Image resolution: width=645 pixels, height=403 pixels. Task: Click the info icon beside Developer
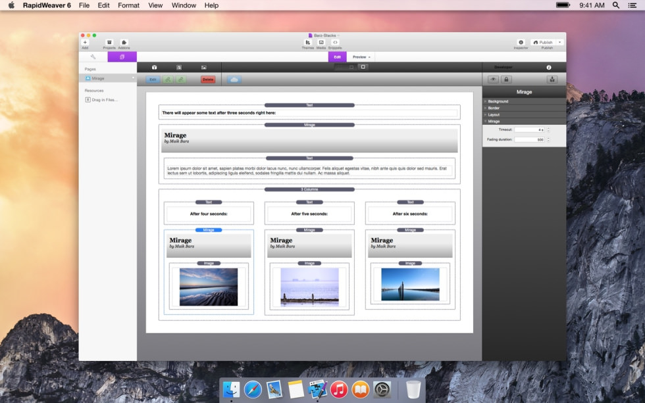549,67
